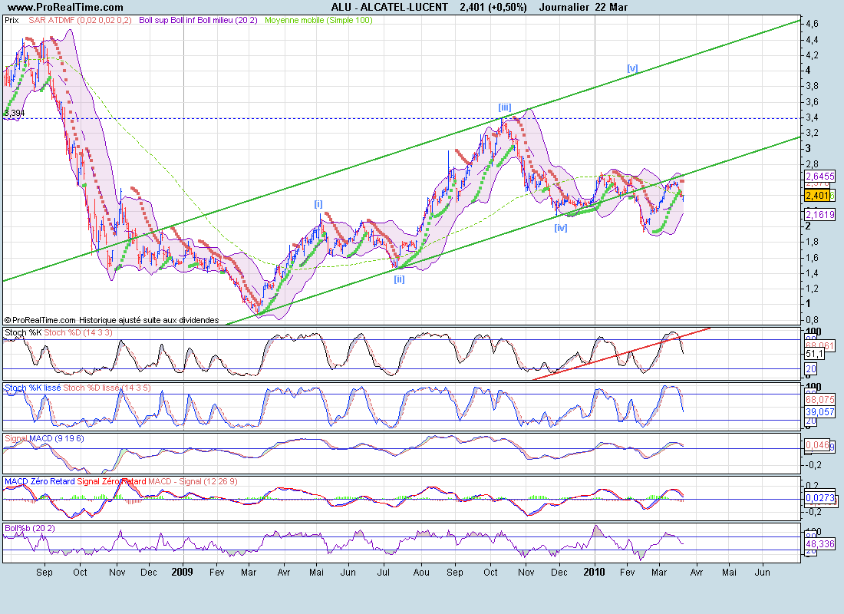Click the 3,394 horizontal line price label
Image resolution: width=844 pixels, height=614 pixels.
(x=14, y=113)
